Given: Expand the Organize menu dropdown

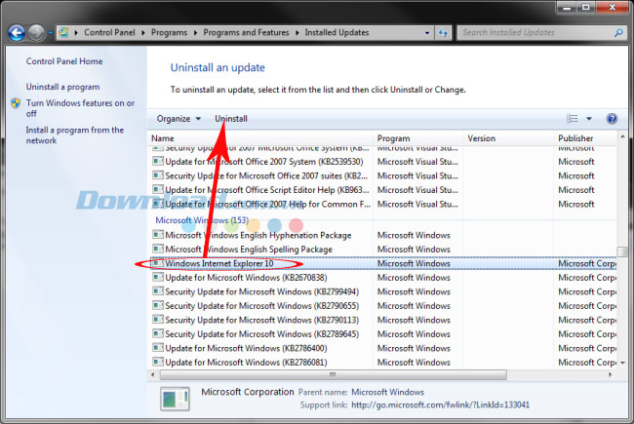Looking at the screenshot, I should [x=178, y=119].
